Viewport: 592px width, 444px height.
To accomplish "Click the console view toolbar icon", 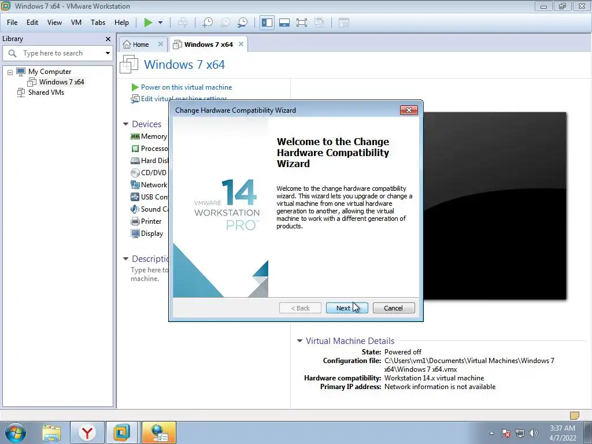I will (343, 23).
